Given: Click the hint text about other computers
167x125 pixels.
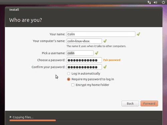Looking at the screenshot, I should click(x=96, y=46).
